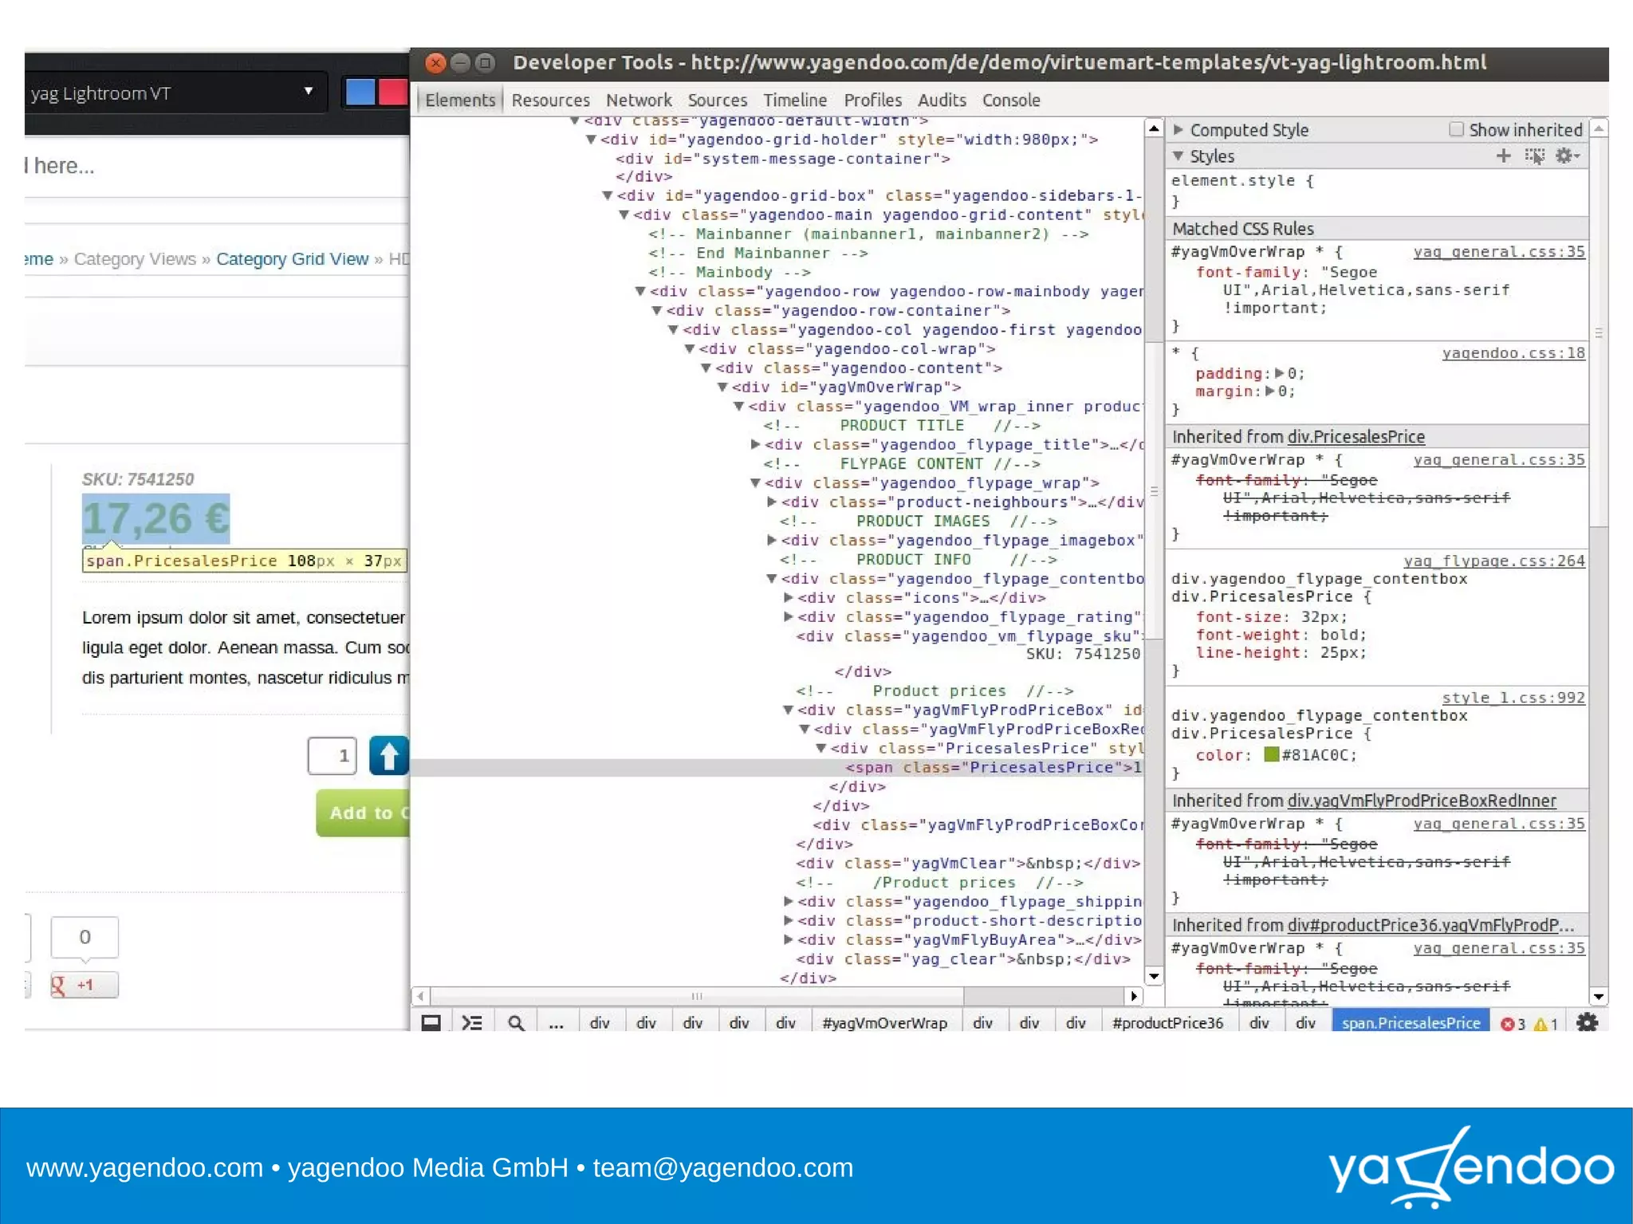Click the green #81AC0C color swatch
This screenshot has height=1224, width=1633.
coord(1272,754)
